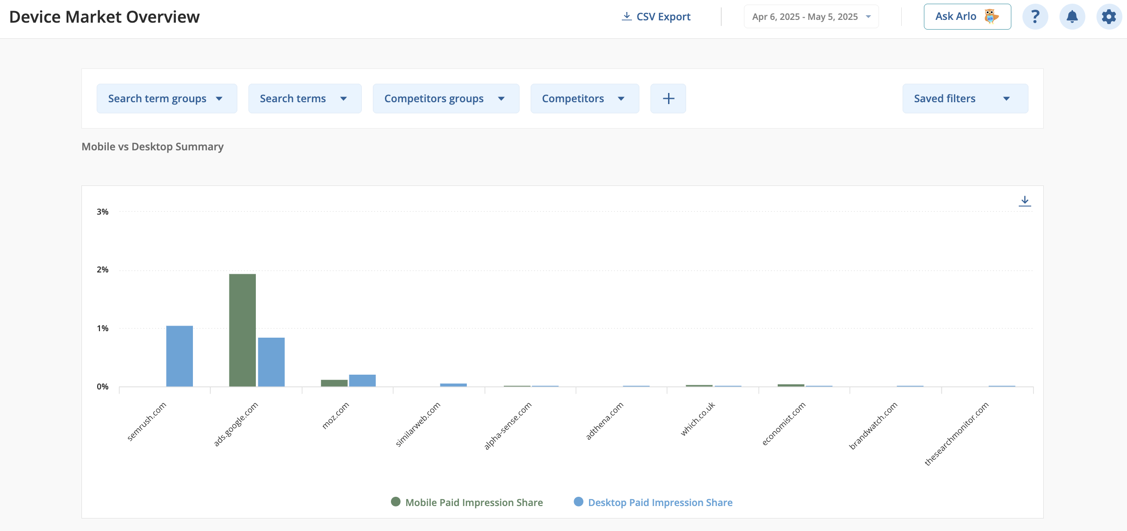Click the CSV Export download icon
This screenshot has height=531, width=1127.
(627, 17)
